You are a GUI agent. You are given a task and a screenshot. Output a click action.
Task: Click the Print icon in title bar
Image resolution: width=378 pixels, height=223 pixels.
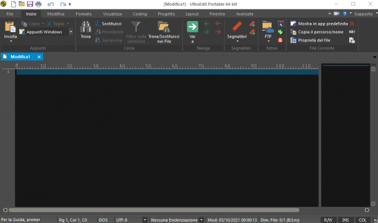[38, 4]
